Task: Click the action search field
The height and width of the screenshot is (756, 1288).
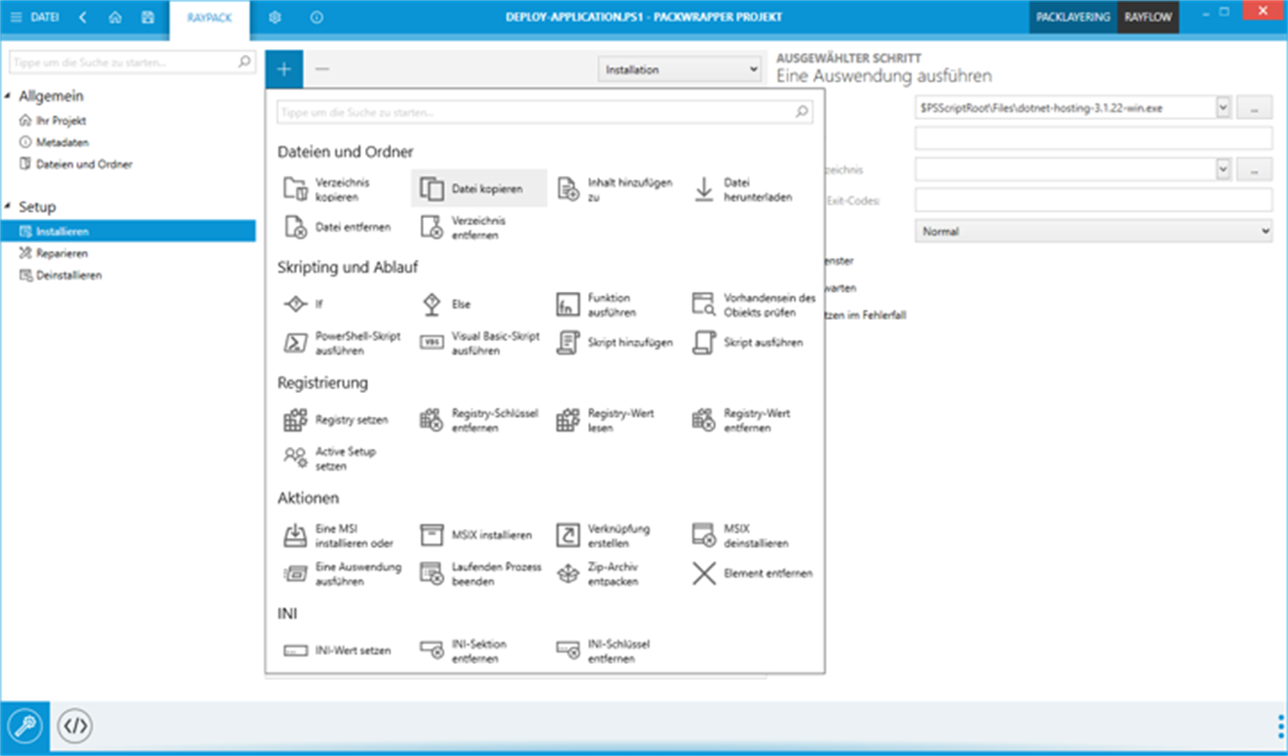Action: tap(545, 111)
